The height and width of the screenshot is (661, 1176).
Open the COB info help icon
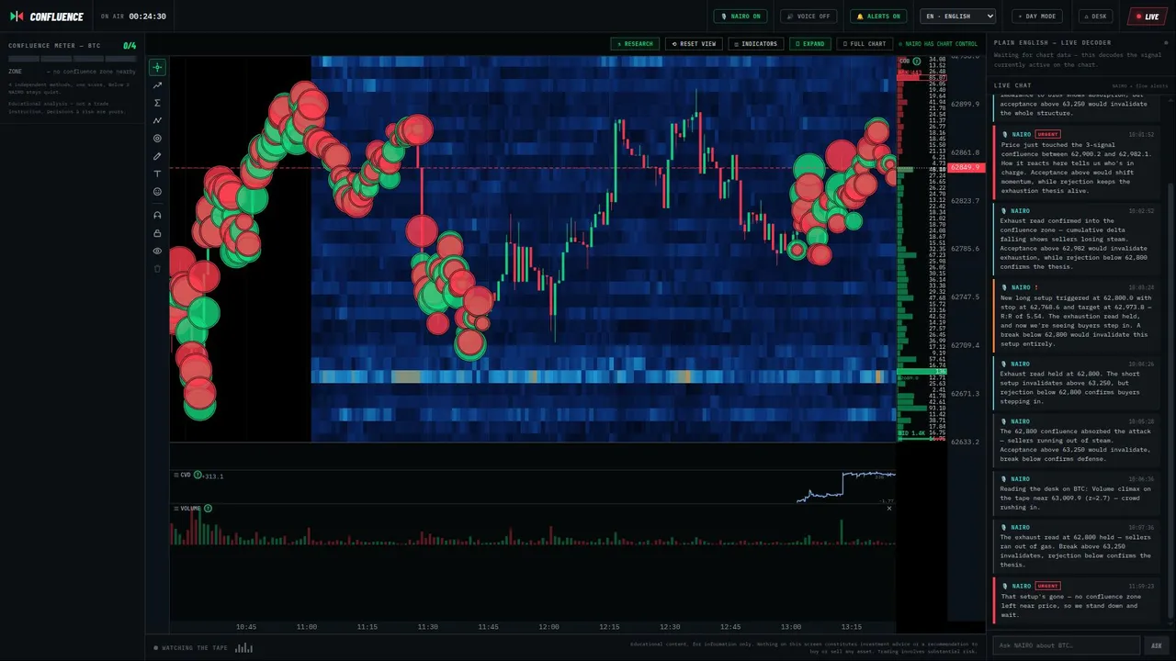tap(917, 62)
